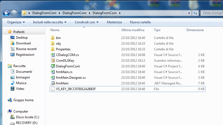Image resolution: width=223 pixels, height=125 pixels.
Task: Open Registrazioni in the sidebar
Action: point(25,54)
